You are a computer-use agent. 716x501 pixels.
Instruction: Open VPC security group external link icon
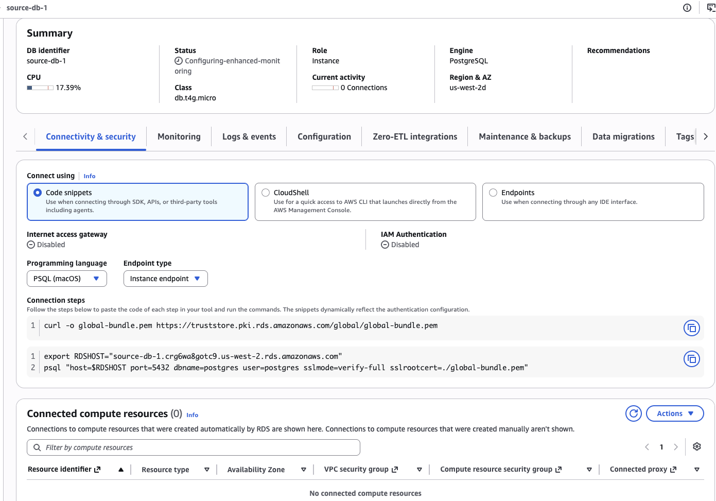395,469
